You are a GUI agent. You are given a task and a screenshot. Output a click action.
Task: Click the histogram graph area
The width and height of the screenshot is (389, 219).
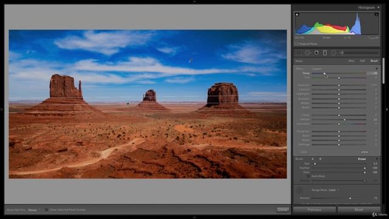336,24
